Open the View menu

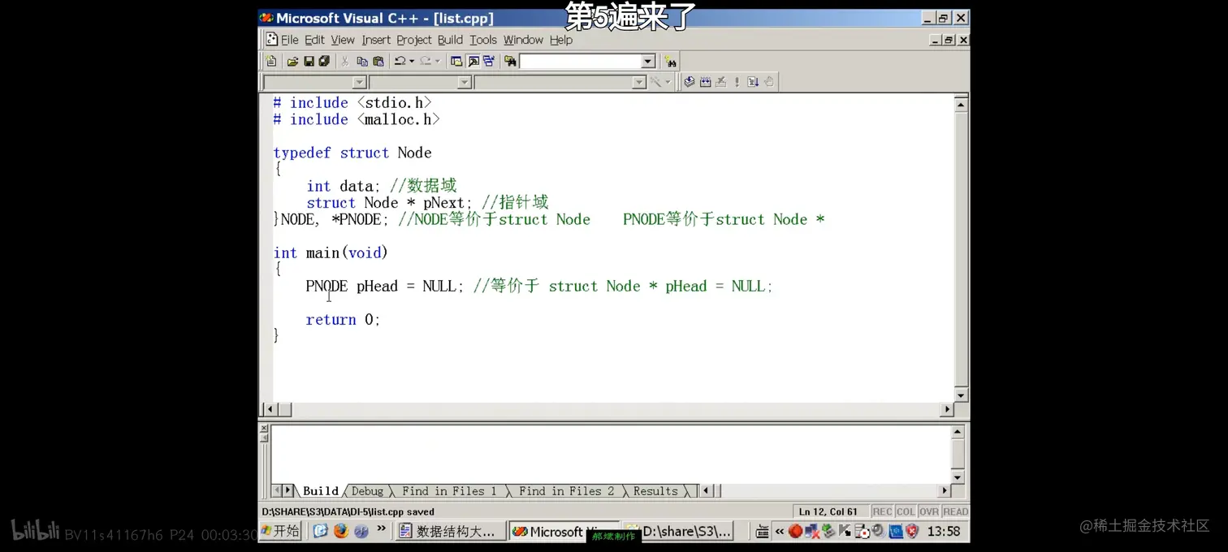(x=343, y=40)
